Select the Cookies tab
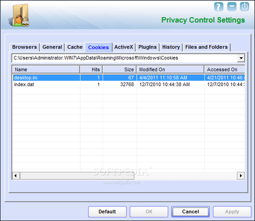Viewport: 255px width, 221px height. click(99, 47)
